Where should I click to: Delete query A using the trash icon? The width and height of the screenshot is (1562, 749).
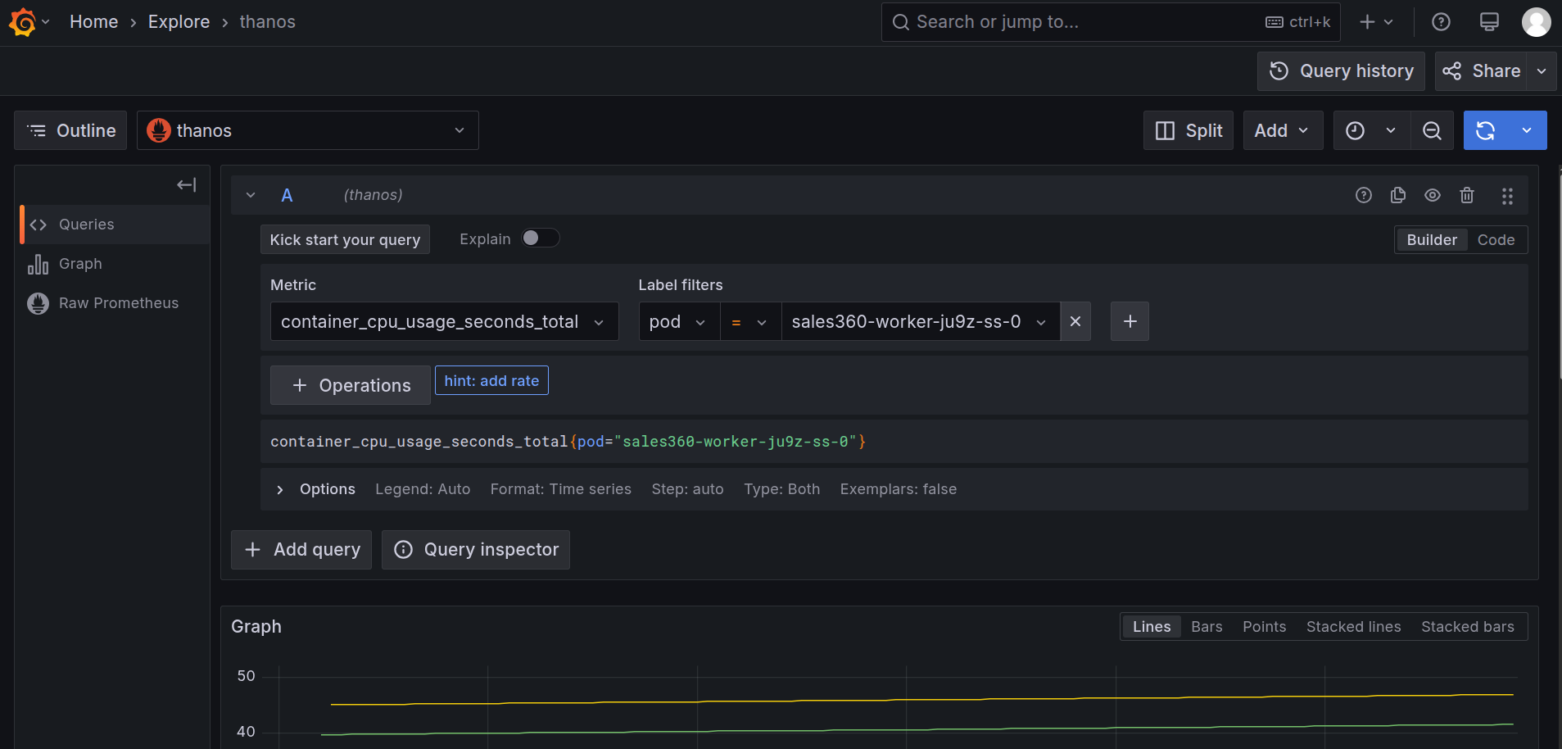1466,195
